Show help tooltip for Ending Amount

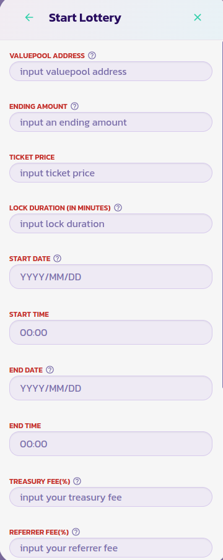click(x=75, y=106)
